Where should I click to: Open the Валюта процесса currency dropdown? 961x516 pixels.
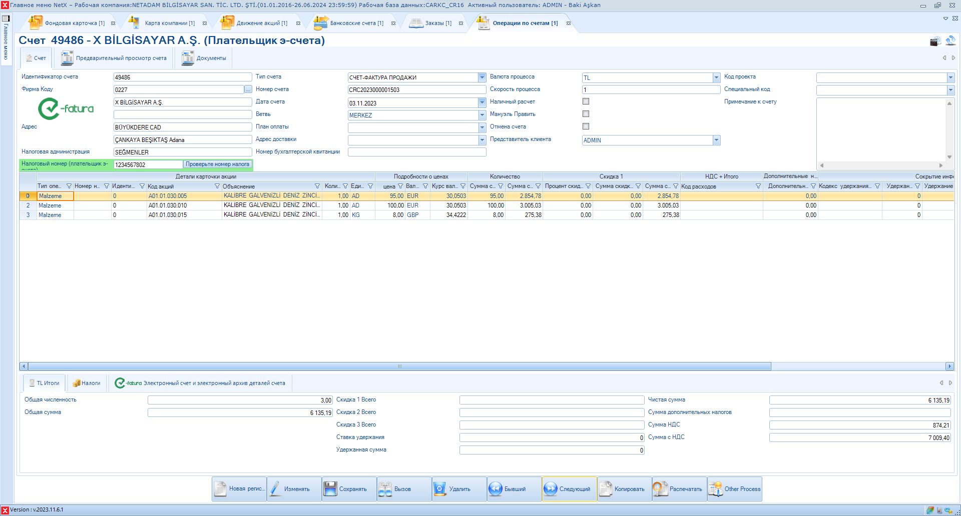[716, 77]
